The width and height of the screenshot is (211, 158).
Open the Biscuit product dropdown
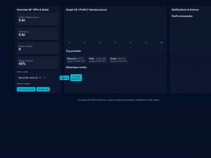[29, 78]
